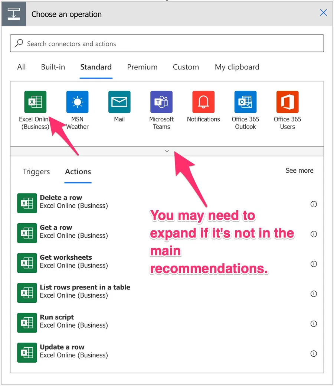This screenshot has width=334, height=386.
Task: Choose the MSN Weather connector
Action: pyautogui.click(x=77, y=102)
